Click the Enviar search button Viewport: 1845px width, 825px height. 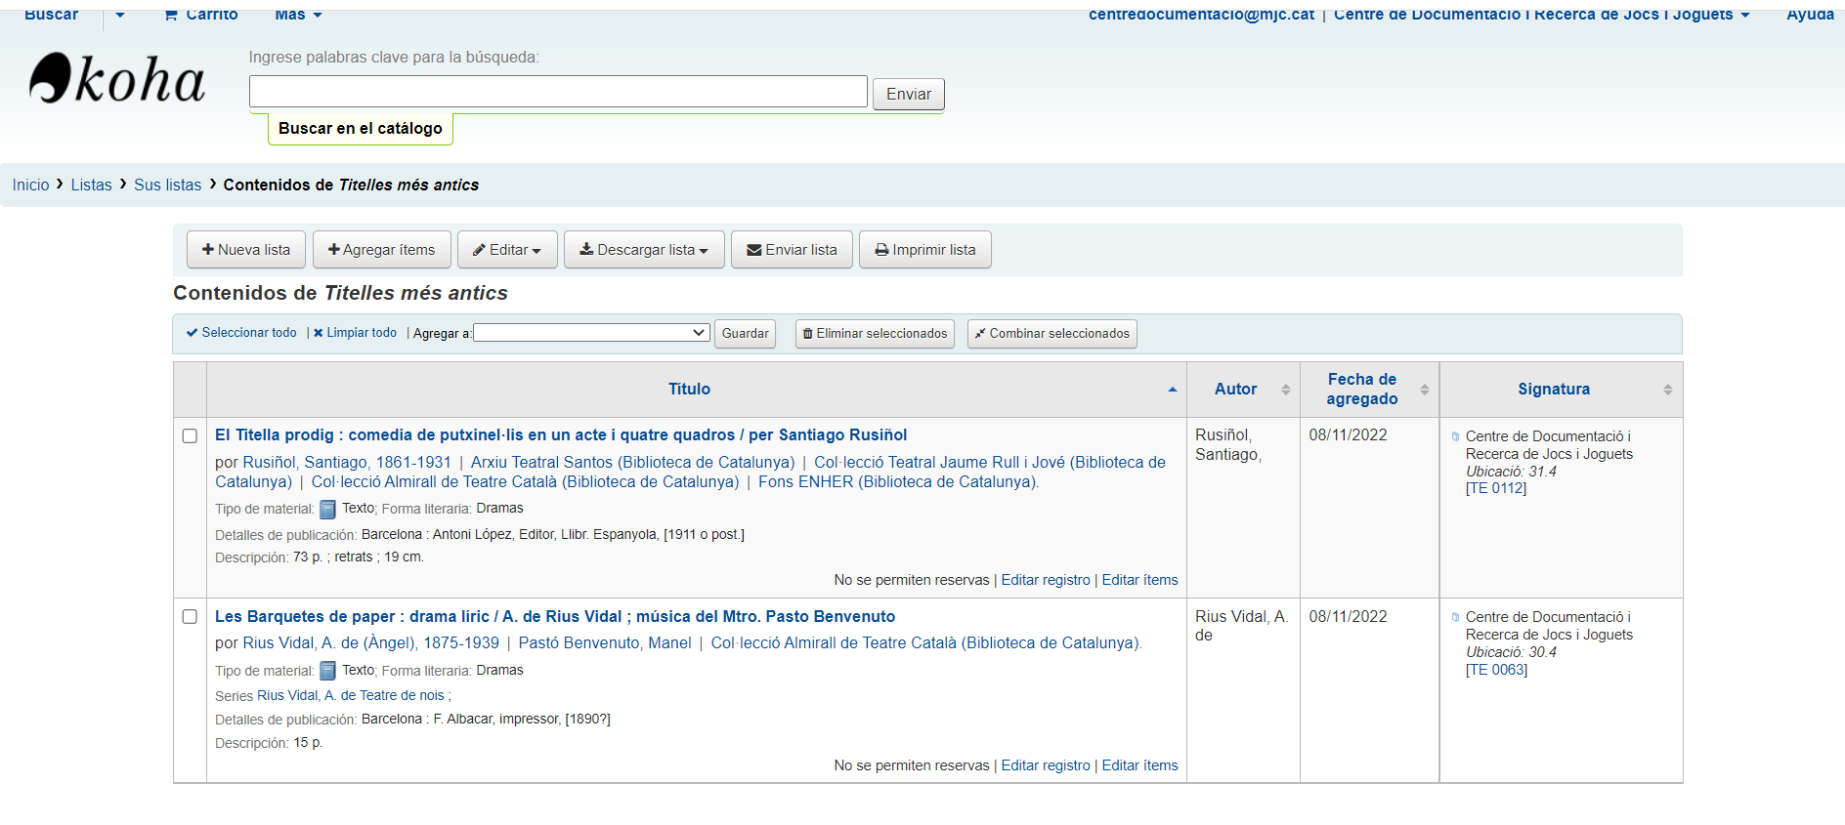pyautogui.click(x=909, y=94)
